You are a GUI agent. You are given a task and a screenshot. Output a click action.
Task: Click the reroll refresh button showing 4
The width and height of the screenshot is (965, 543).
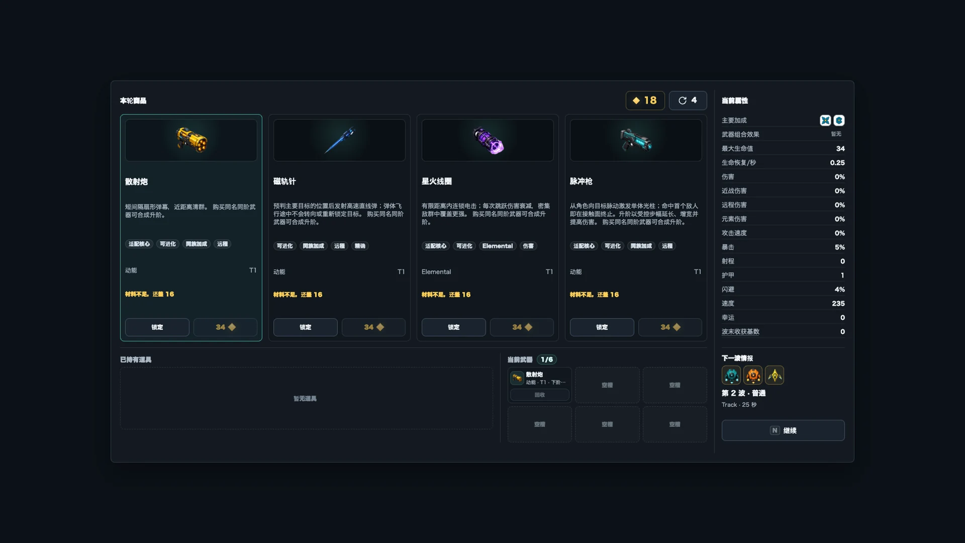688,101
